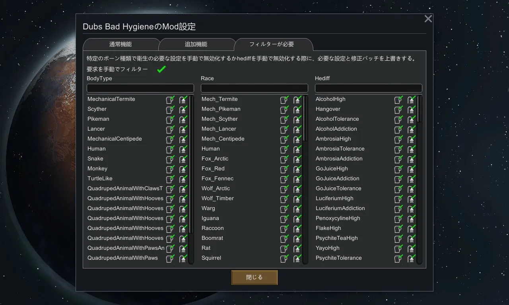Click toilet icon for Mech_Lancer race
Viewport: 509px width, 305px height.
[284, 129]
